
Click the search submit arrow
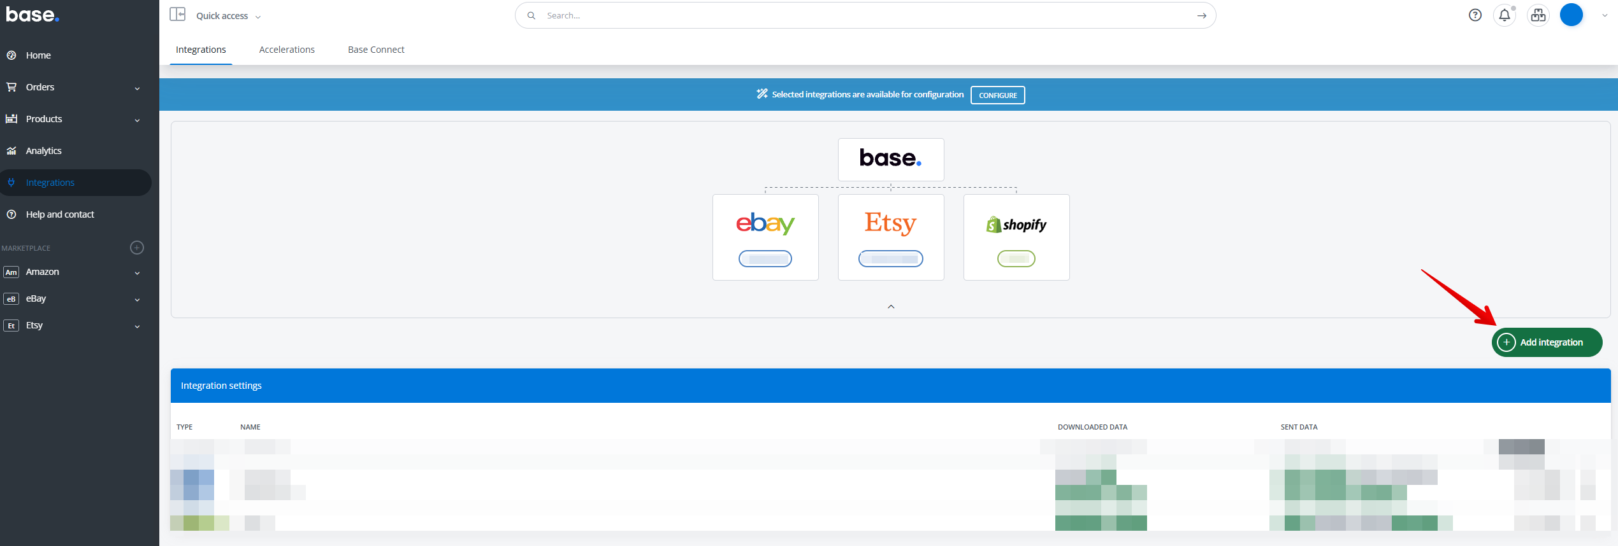pyautogui.click(x=1201, y=16)
